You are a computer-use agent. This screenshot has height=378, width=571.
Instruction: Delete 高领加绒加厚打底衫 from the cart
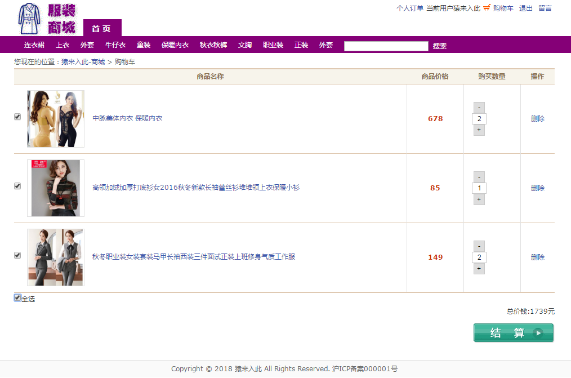[538, 188]
